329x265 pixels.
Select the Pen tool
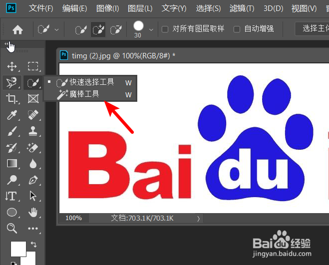coord(33,180)
